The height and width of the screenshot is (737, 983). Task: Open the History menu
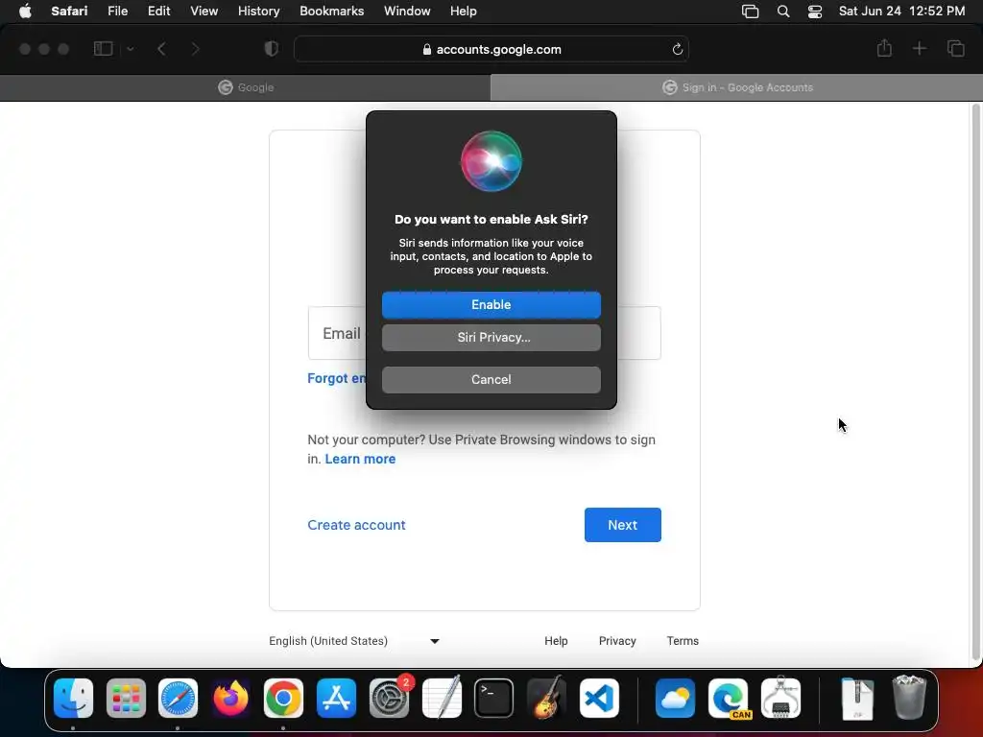[x=258, y=12]
